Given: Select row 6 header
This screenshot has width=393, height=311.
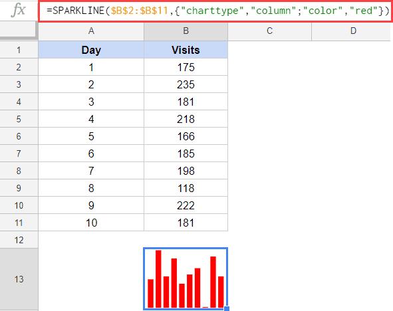Looking at the screenshot, I should point(19,136).
